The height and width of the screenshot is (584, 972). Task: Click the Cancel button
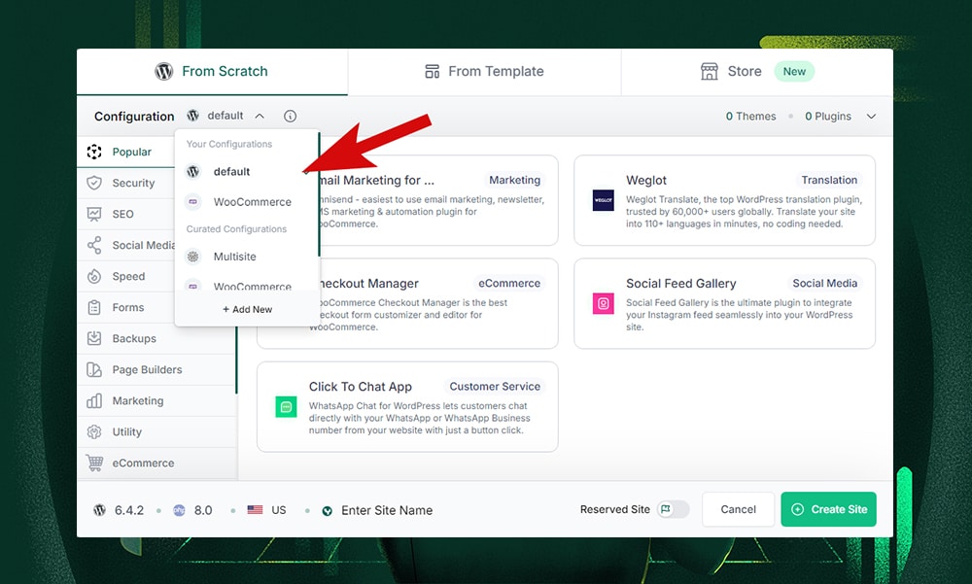pos(738,509)
